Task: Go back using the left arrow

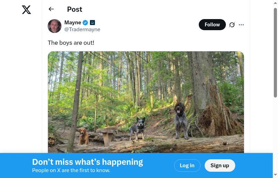Action: 51,9
